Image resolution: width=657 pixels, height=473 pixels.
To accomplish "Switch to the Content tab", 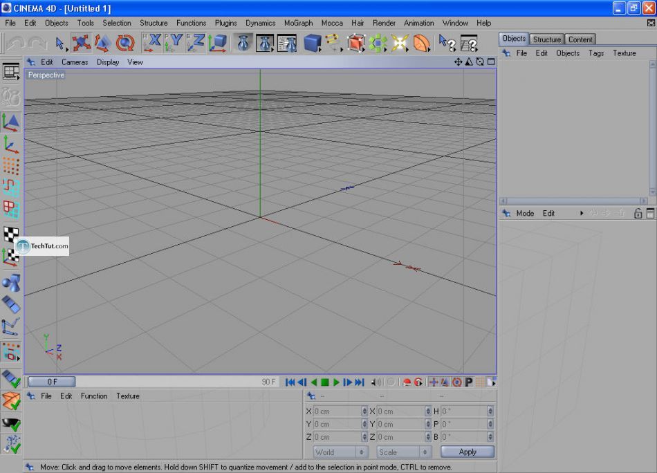I will [x=580, y=39].
